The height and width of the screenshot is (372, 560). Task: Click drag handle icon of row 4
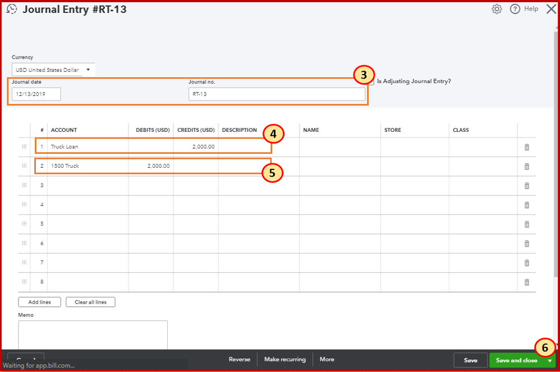[24, 204]
